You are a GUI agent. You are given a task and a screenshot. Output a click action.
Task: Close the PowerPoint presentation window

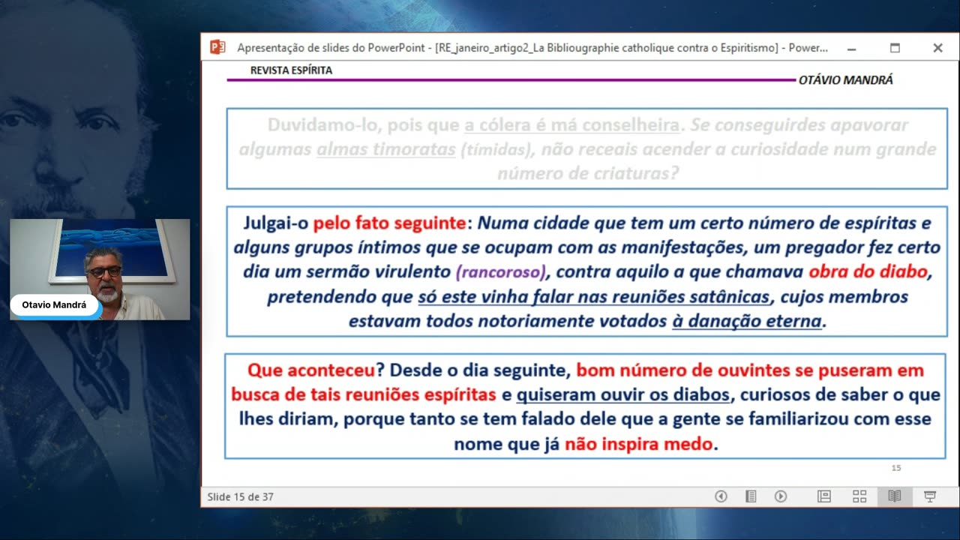pyautogui.click(x=937, y=48)
